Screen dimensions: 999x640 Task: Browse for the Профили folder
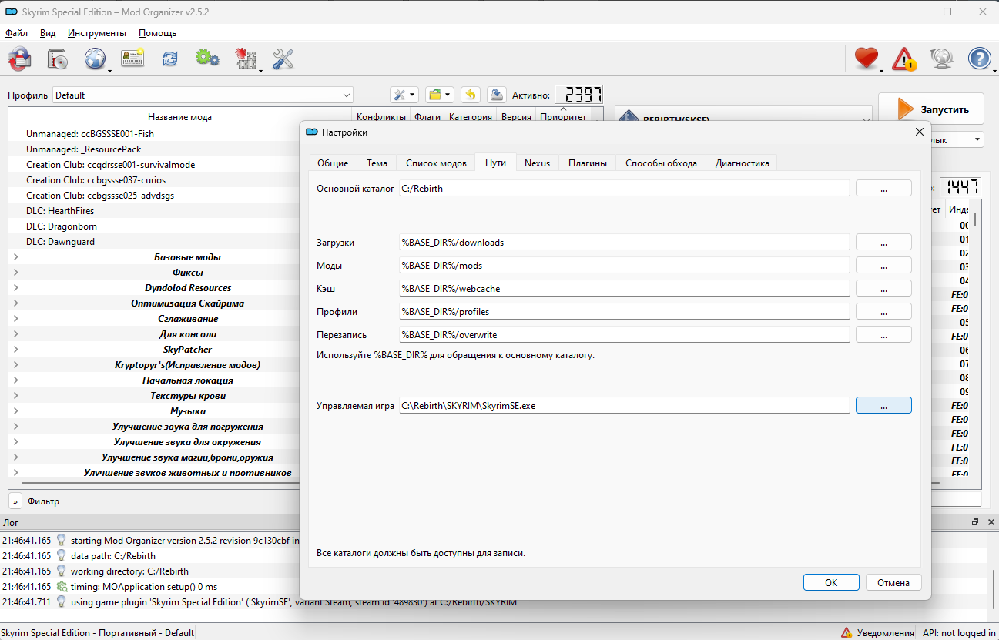883,312
